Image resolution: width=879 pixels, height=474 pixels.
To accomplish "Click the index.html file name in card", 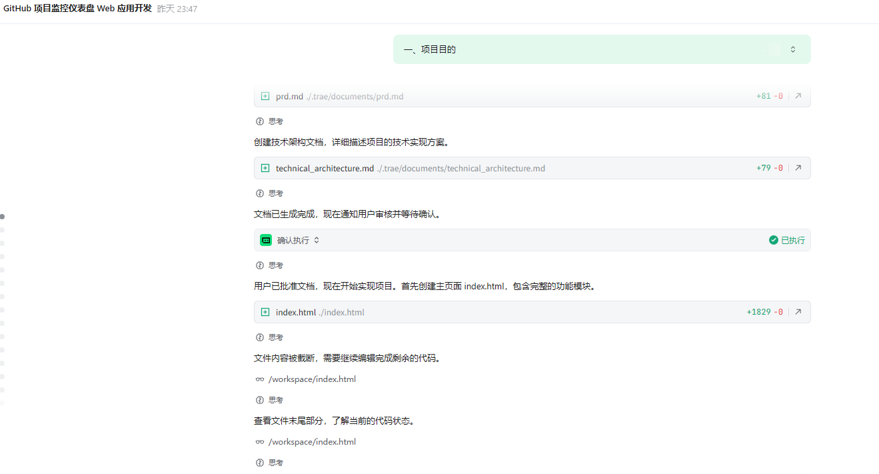I will point(295,312).
